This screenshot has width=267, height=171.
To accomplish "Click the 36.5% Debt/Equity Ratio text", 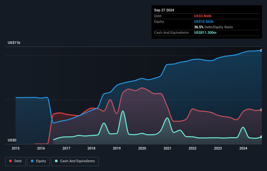I will coord(213,27).
